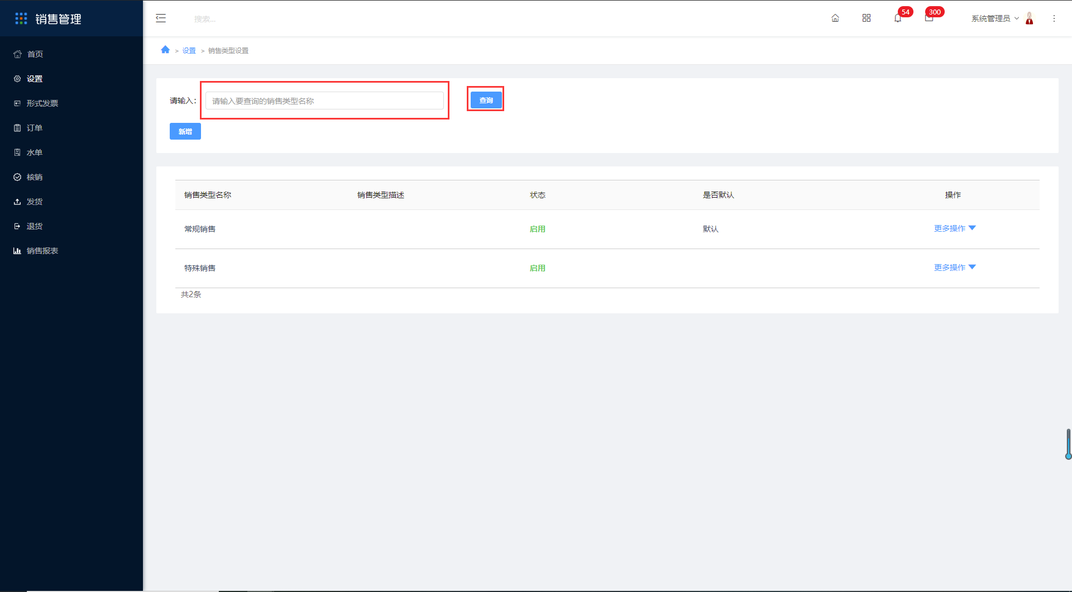
Task: Click the 销售管理 app title
Action: 58,19
